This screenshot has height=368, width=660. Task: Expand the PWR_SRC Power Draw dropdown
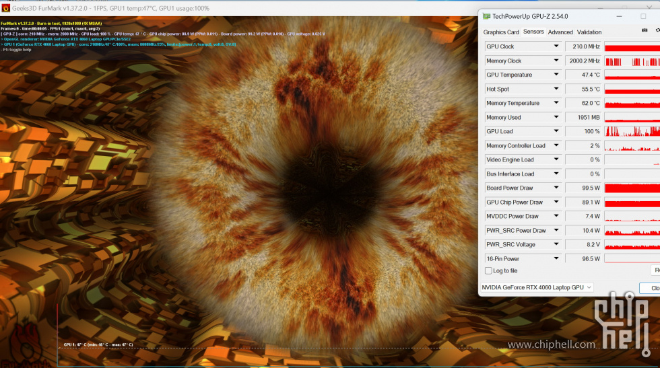click(x=556, y=230)
